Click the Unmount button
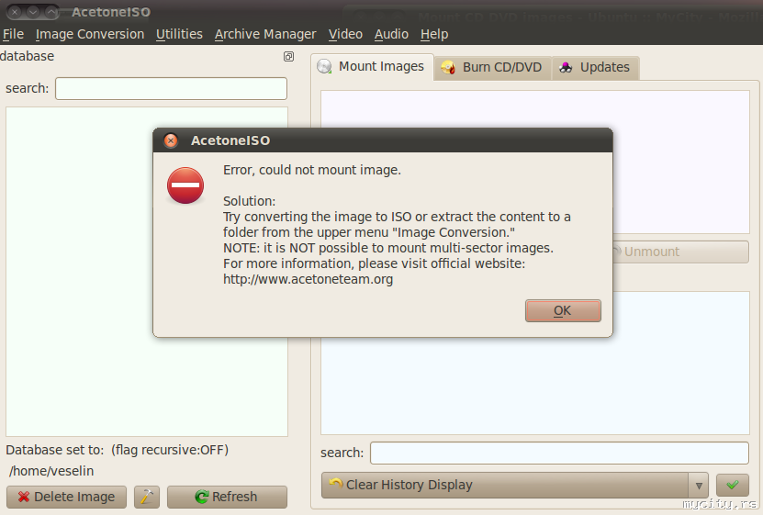This screenshot has width=763, height=515. [679, 252]
